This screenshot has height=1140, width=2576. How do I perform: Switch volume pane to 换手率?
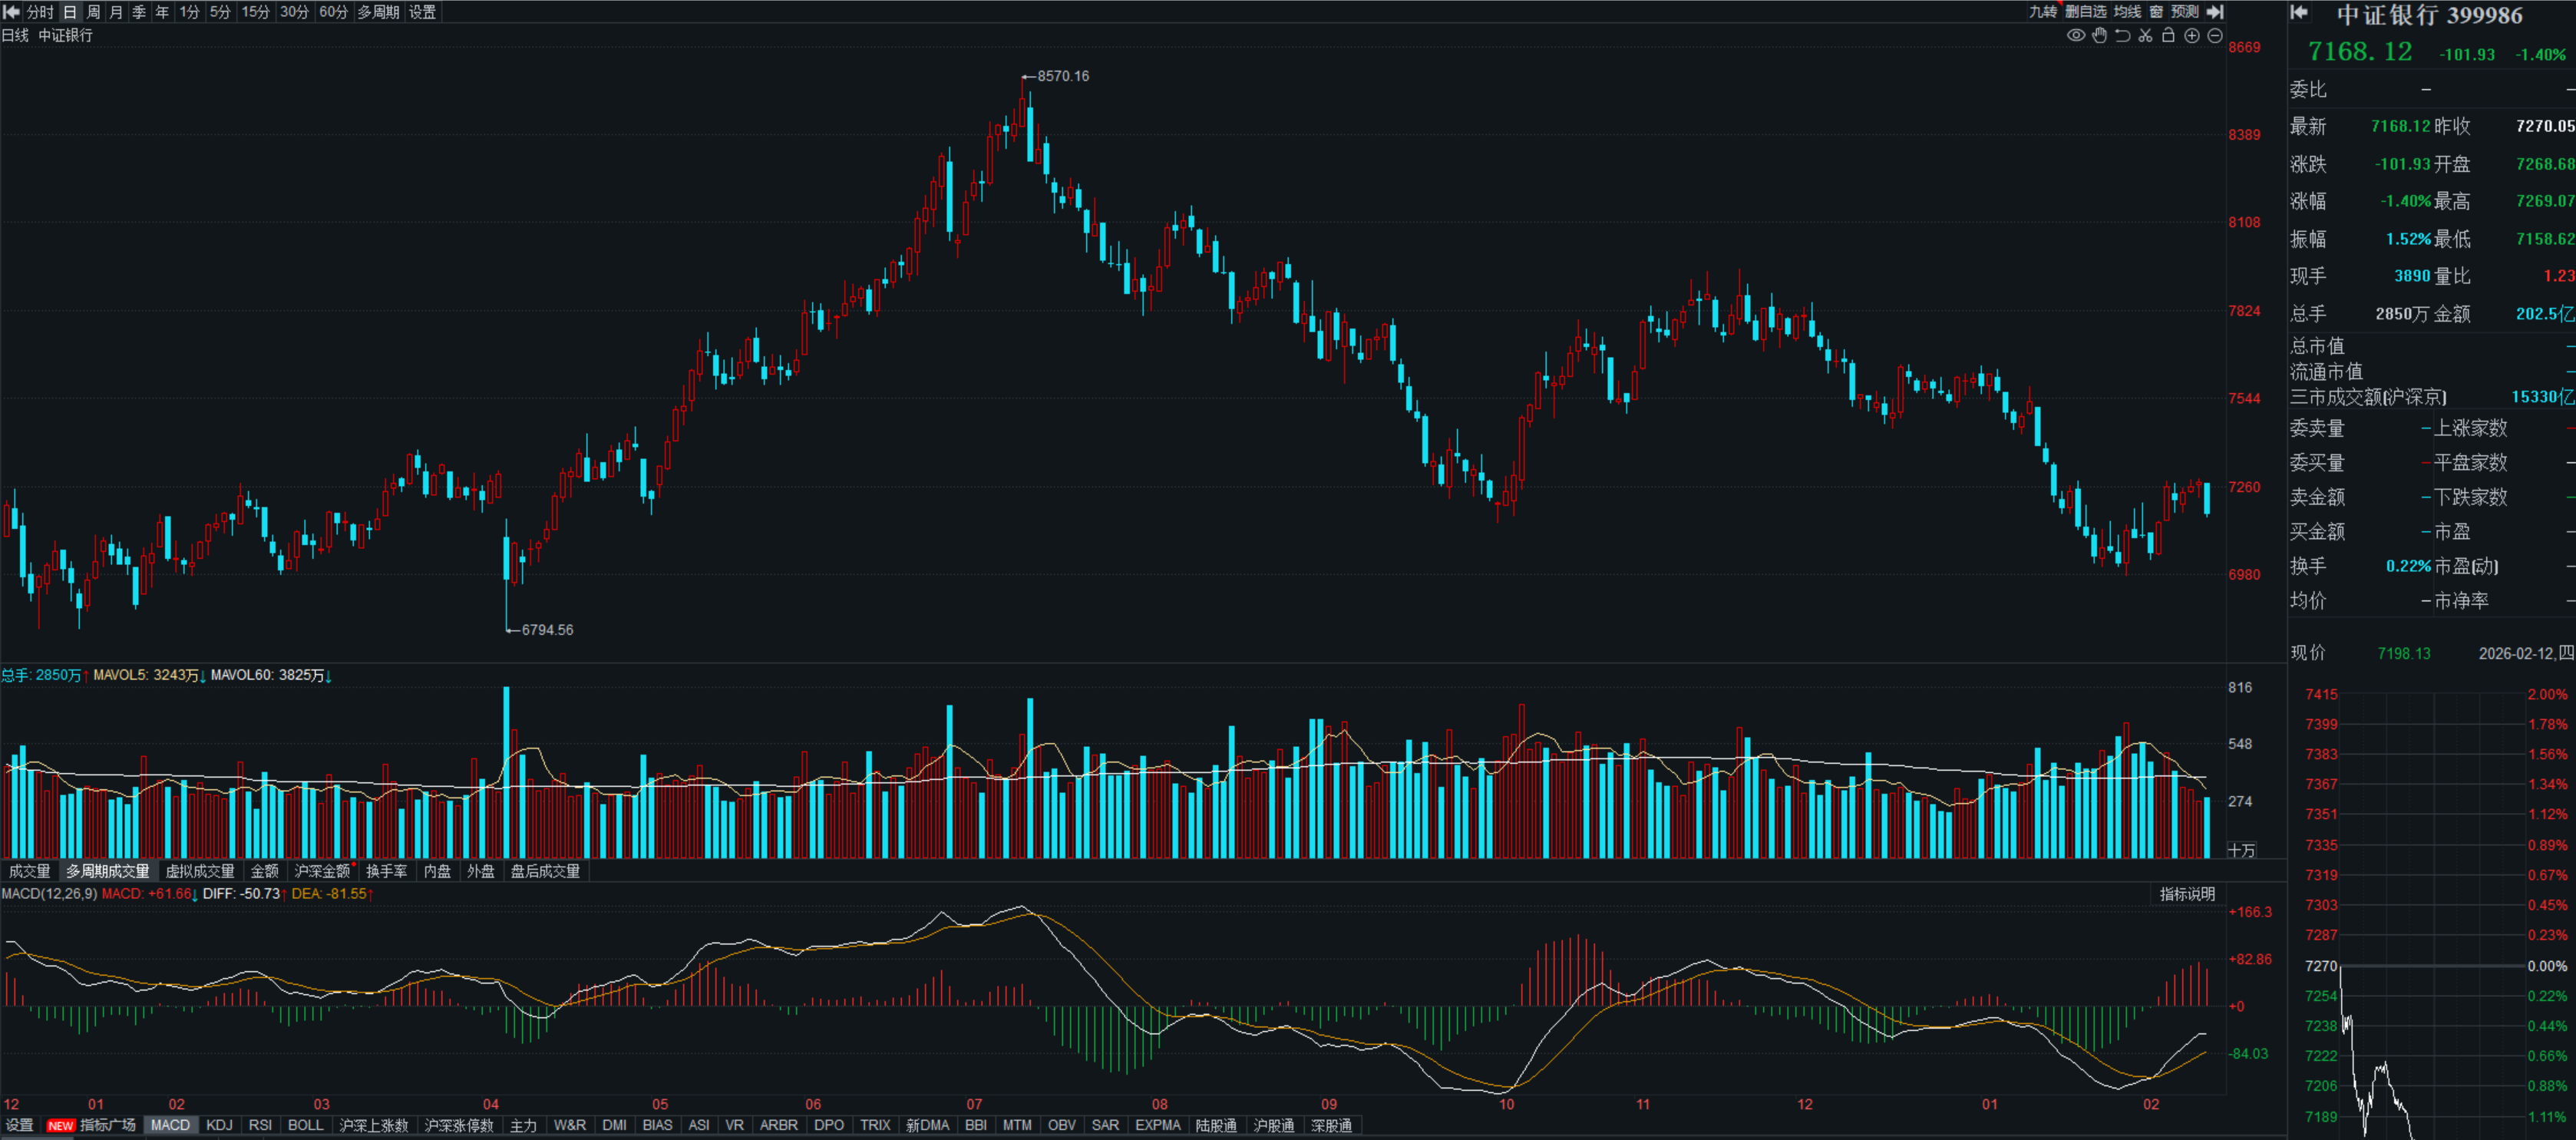click(386, 871)
